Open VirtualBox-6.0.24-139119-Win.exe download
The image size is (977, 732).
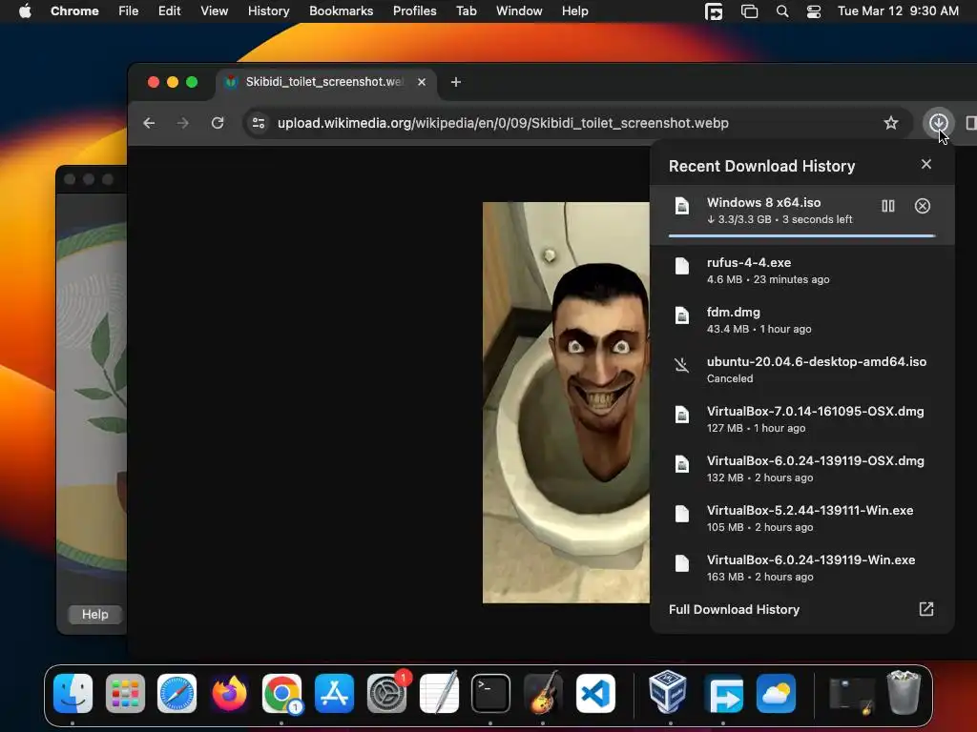pyautogui.click(x=801, y=568)
